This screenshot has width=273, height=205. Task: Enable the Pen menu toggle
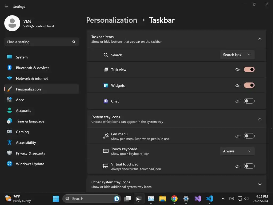click(x=249, y=136)
